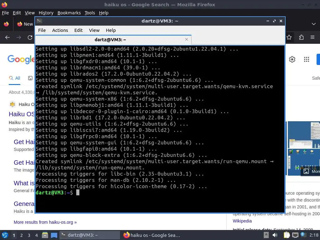Open the Haiku OS result title link
Image resolution: width=320 pixels, height=240 pixels.
click(x=22, y=114)
